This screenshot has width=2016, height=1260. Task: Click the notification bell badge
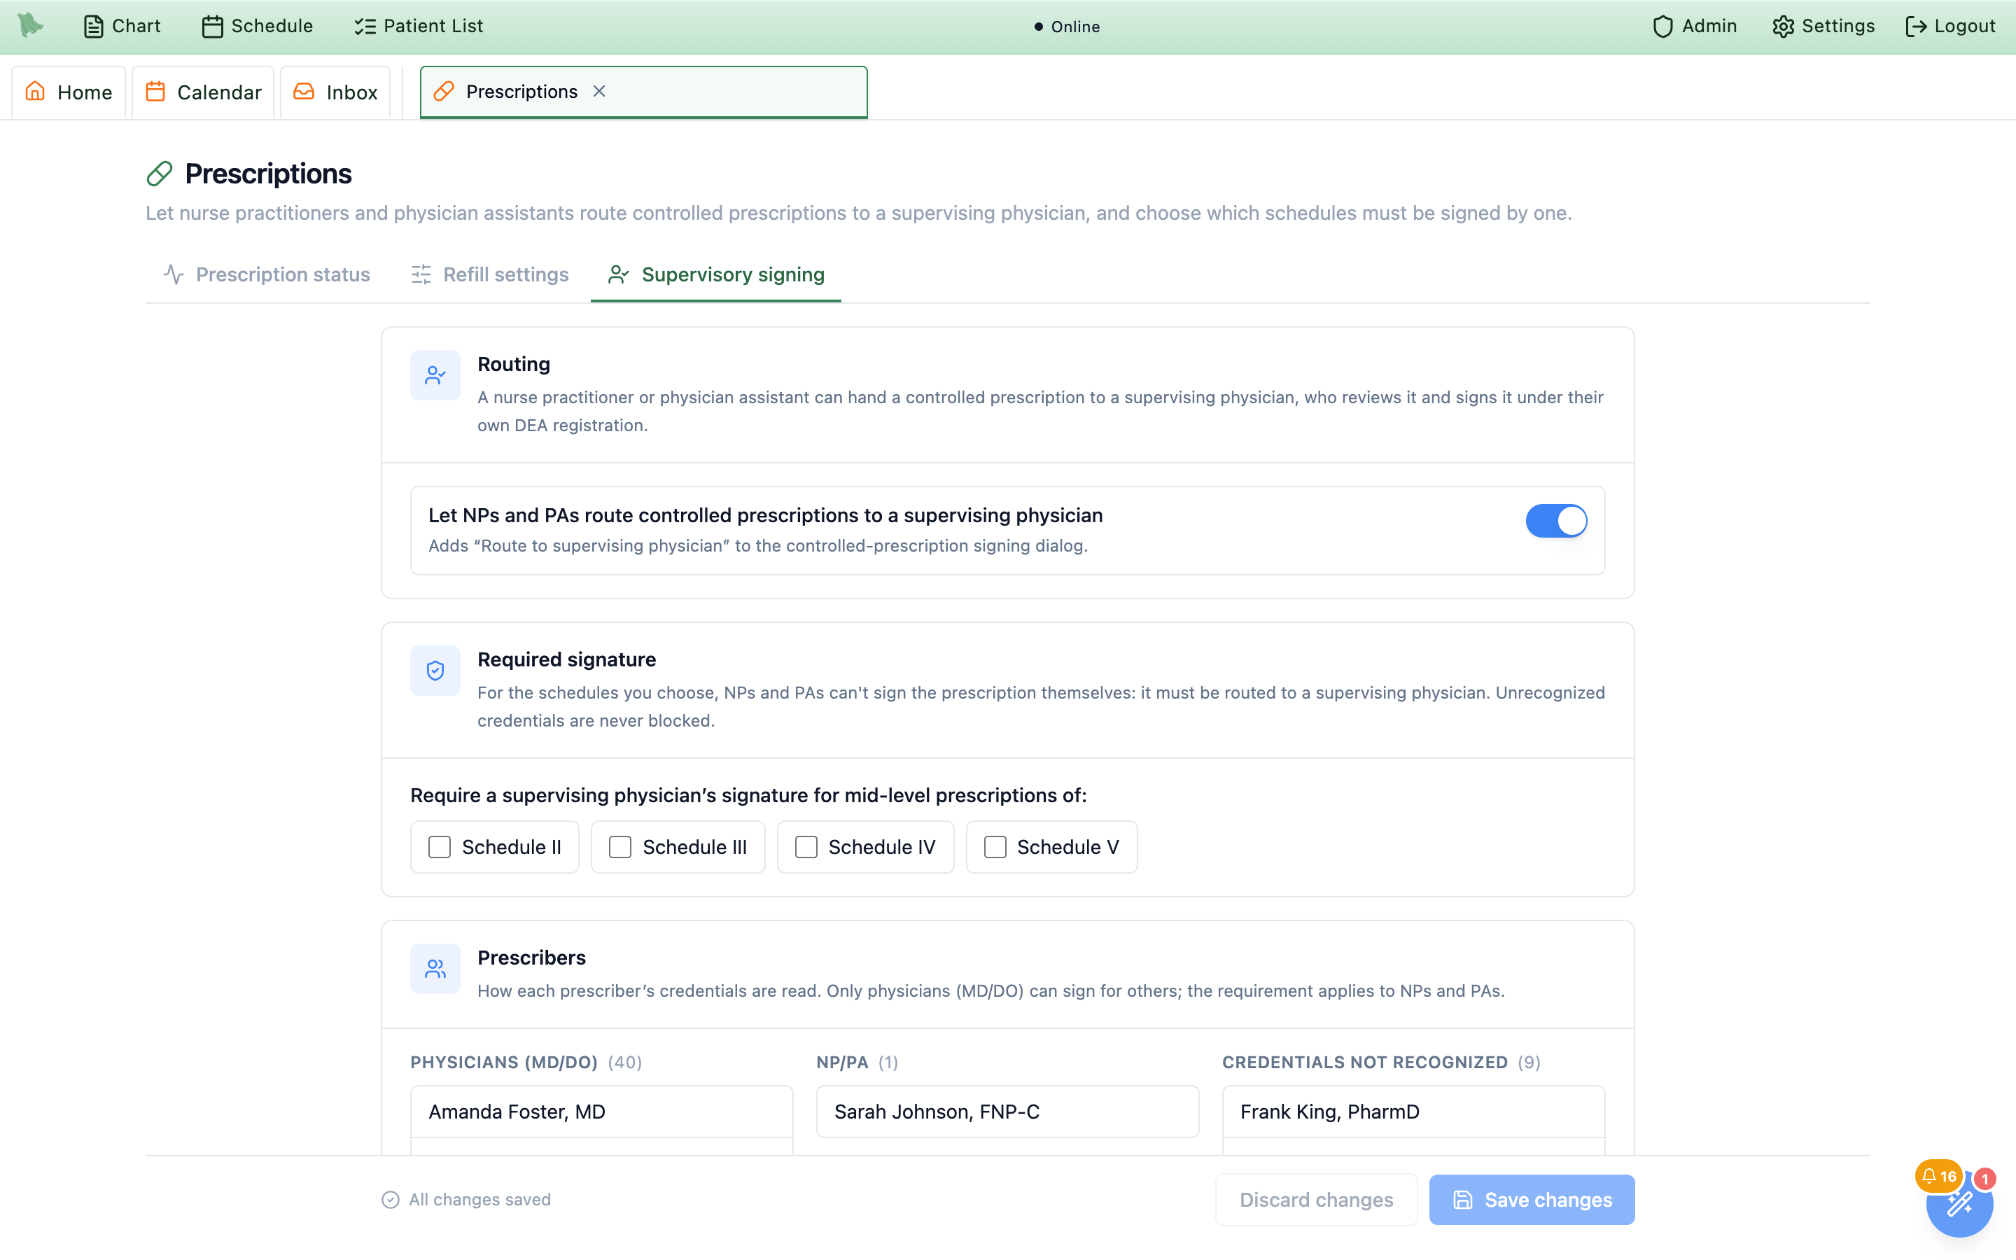point(1938,1176)
